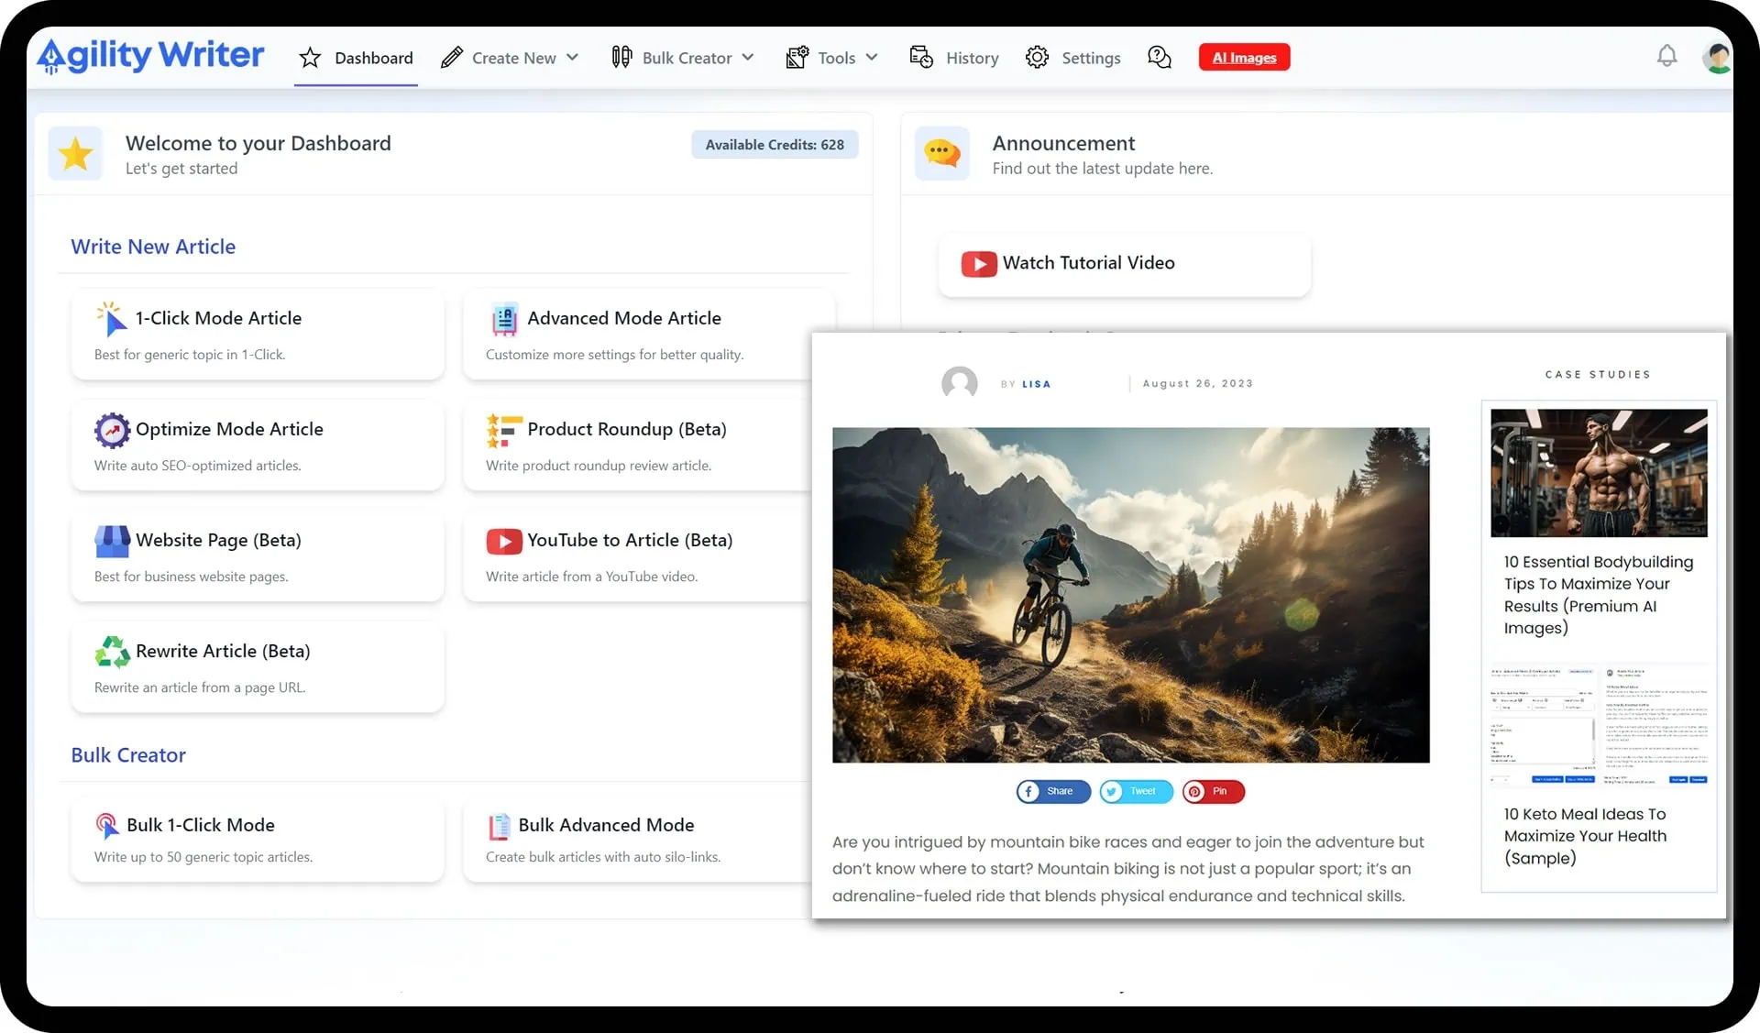Open the Create New menu label

point(514,58)
